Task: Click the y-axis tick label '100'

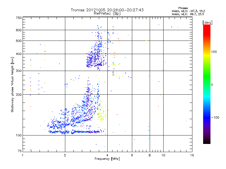Action: [x=19, y=135]
